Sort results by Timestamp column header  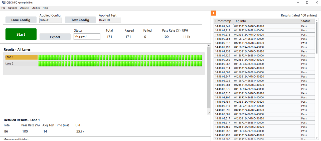pos(223,21)
